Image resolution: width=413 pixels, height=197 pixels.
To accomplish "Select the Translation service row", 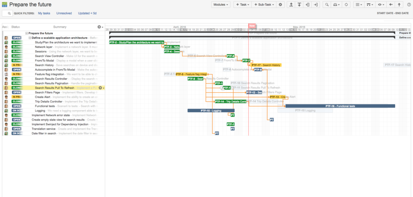I will [x=54, y=129].
